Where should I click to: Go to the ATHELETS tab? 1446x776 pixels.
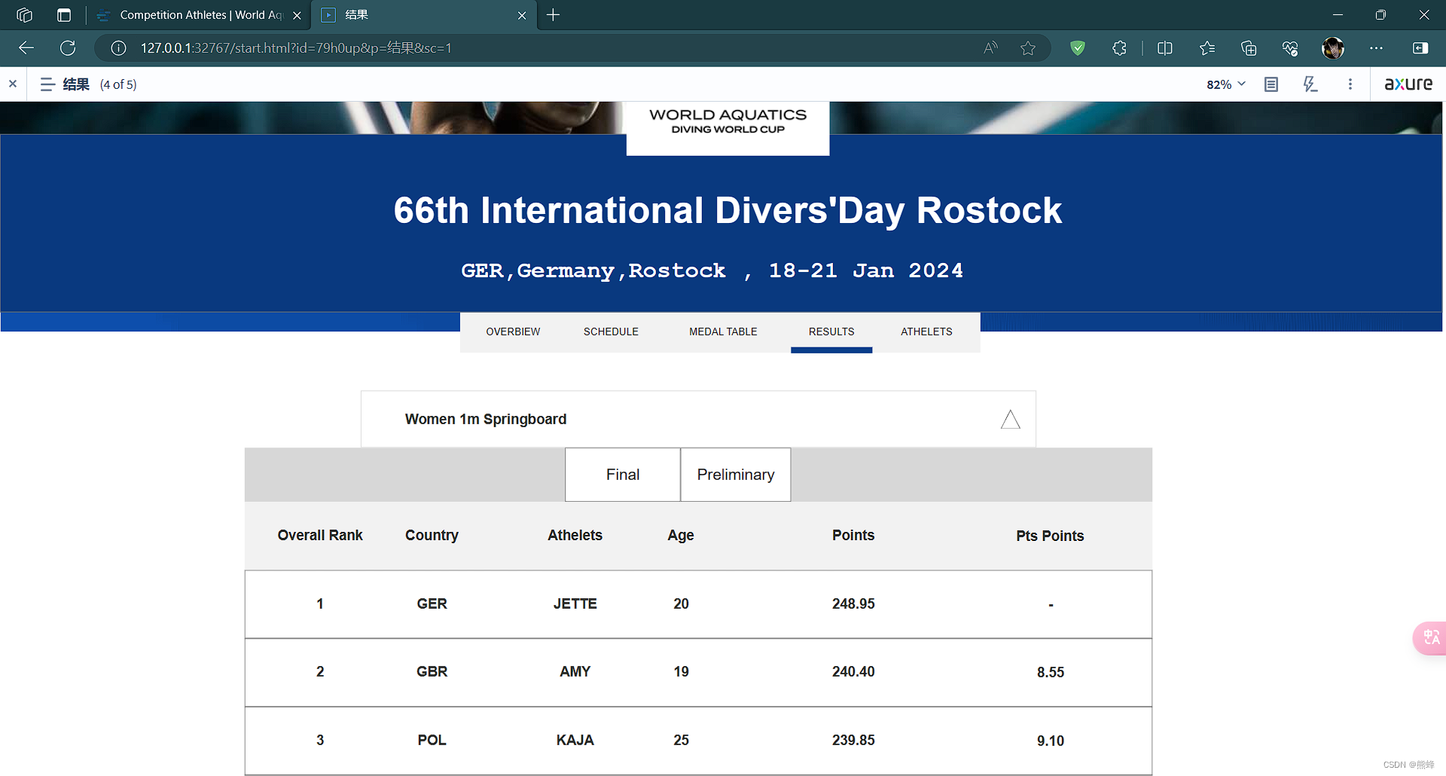[926, 331]
